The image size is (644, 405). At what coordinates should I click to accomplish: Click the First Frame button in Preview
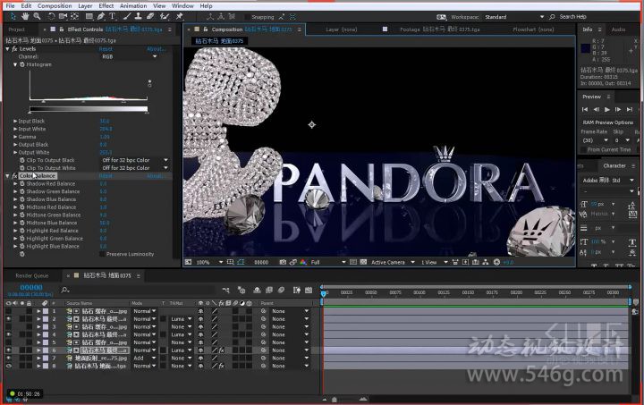click(x=584, y=109)
